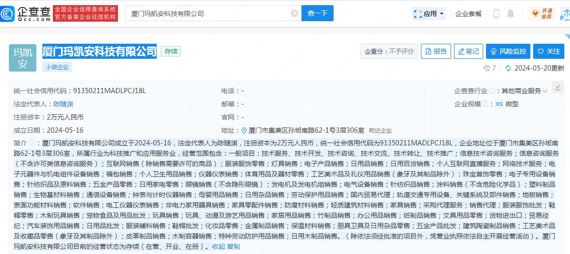Click the edit pencil icon on info panel

(557, 87)
